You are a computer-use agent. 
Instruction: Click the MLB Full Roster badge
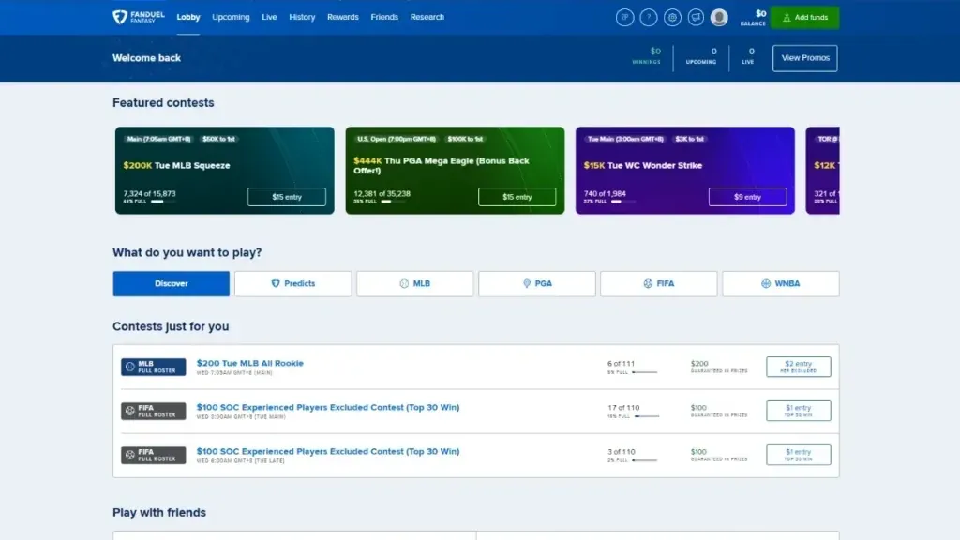click(x=153, y=367)
